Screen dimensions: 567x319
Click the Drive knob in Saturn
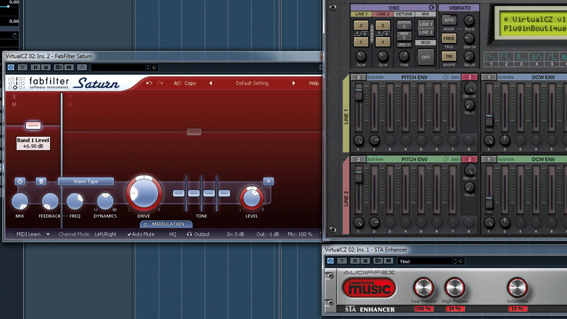(143, 194)
